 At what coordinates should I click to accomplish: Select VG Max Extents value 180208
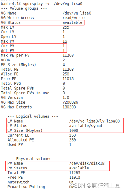click(69, 107)
